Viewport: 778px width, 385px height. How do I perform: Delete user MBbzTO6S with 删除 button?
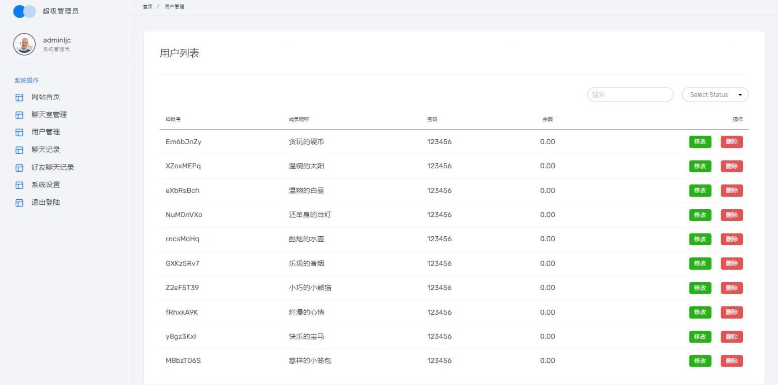732,361
